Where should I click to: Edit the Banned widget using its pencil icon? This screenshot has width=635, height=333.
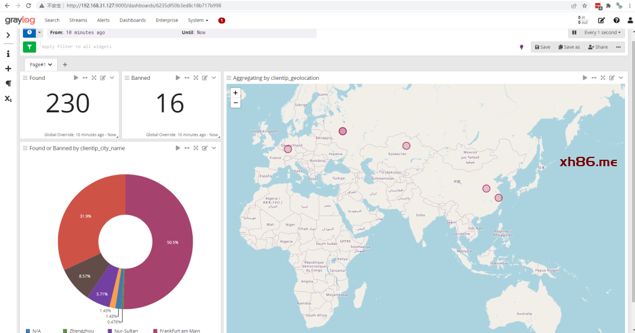pos(205,78)
